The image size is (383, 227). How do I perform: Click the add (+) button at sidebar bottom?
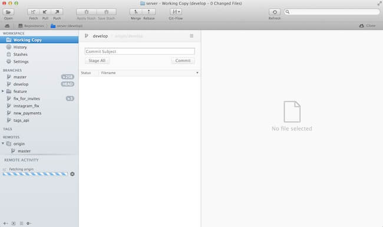pyautogui.click(x=5, y=223)
